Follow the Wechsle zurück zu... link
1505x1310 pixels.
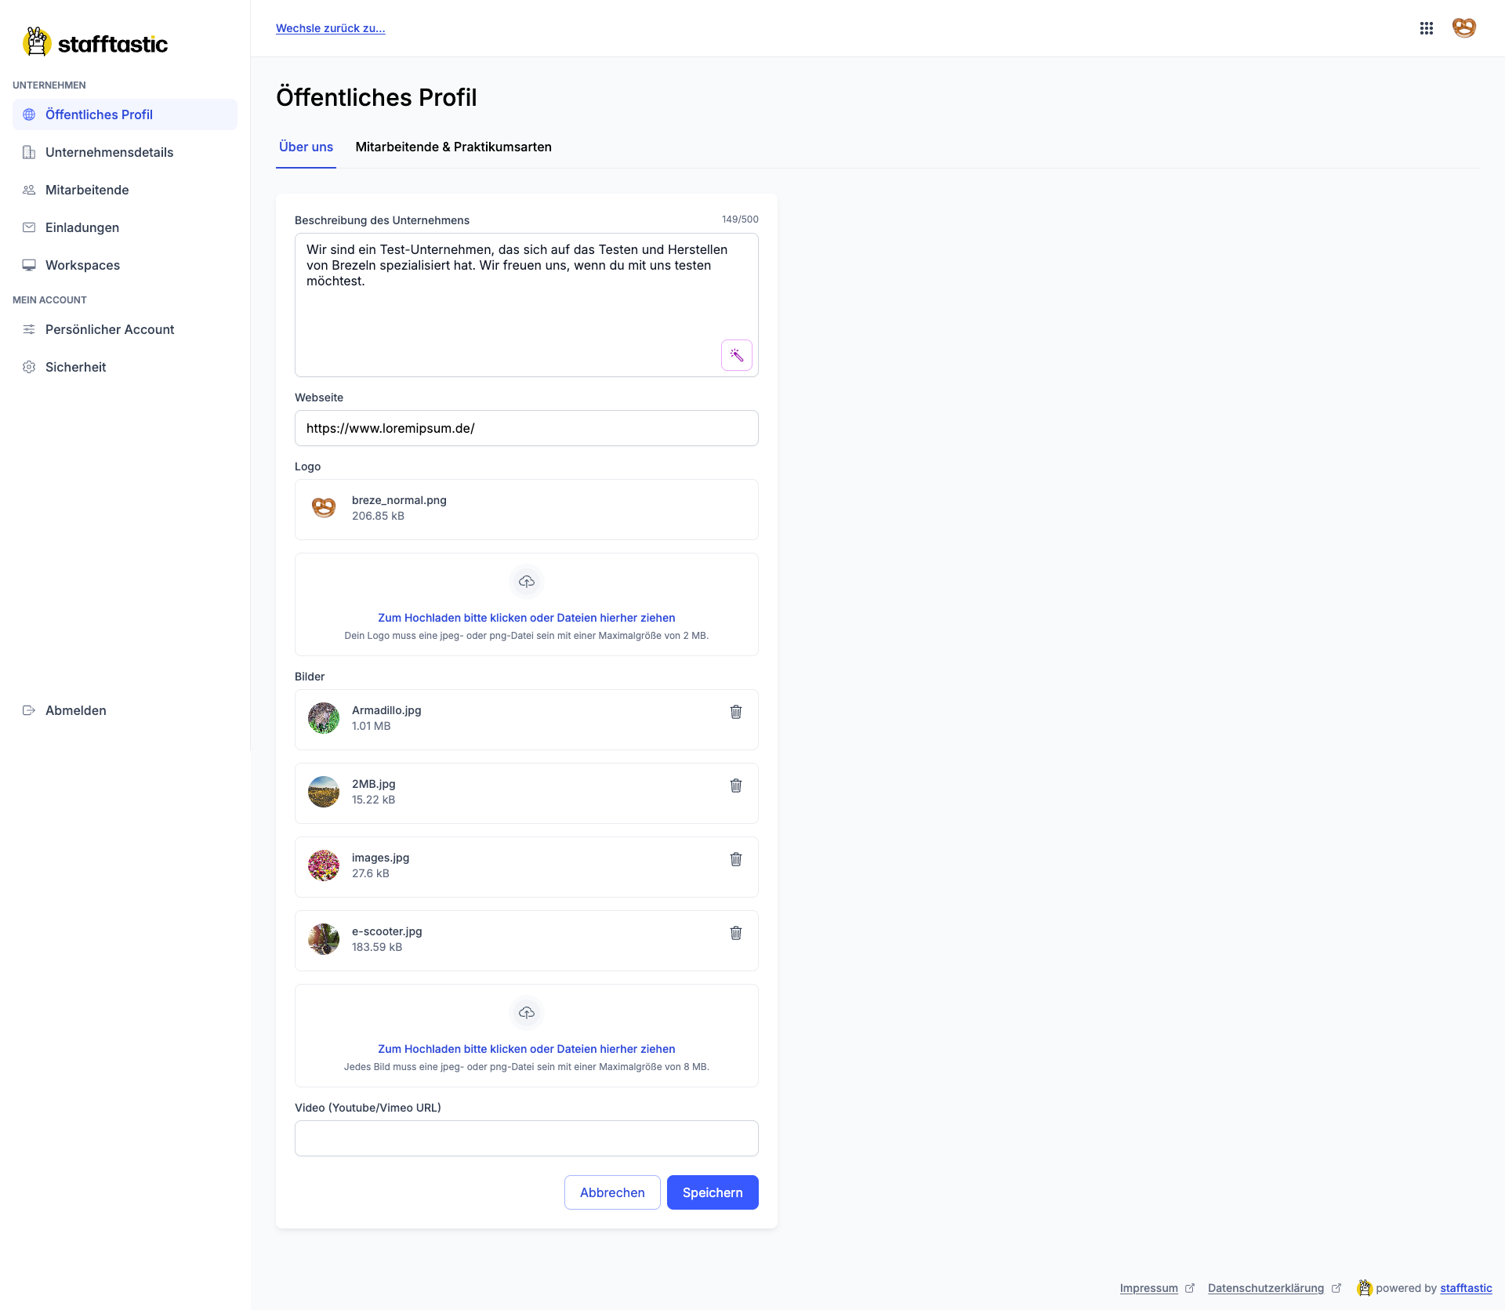330,28
